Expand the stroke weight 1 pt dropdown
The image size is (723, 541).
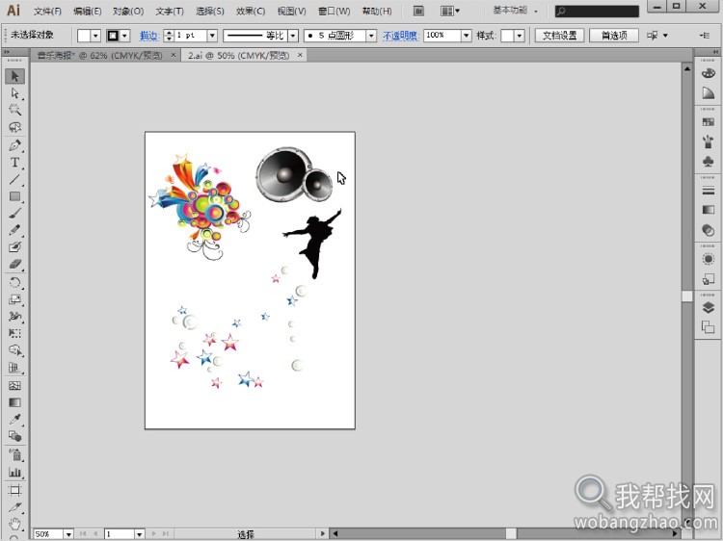click(x=212, y=36)
